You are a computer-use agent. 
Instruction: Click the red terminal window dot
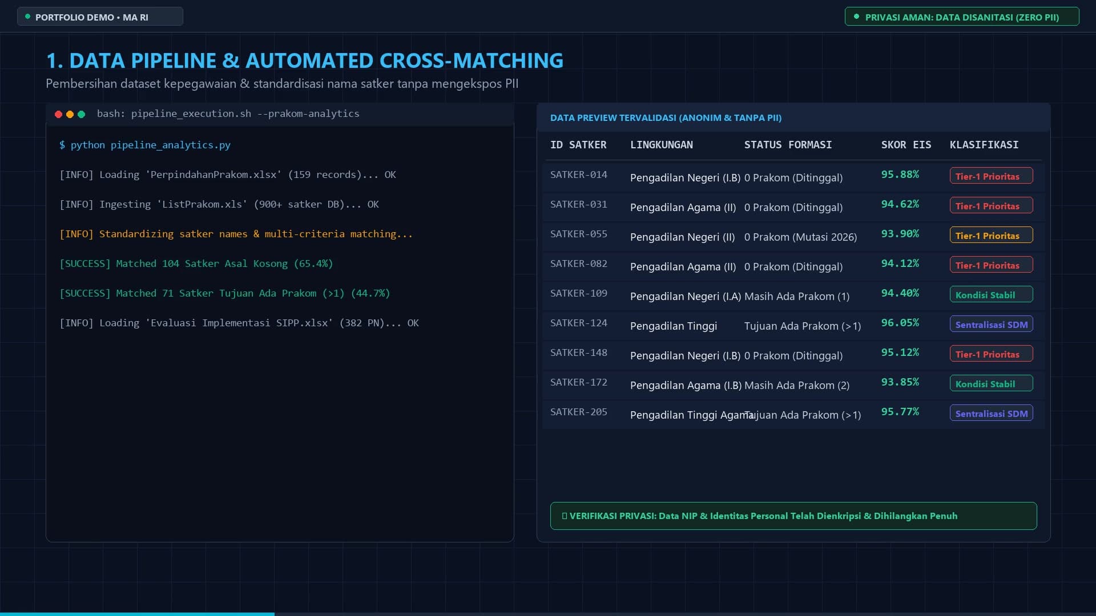(x=58, y=114)
